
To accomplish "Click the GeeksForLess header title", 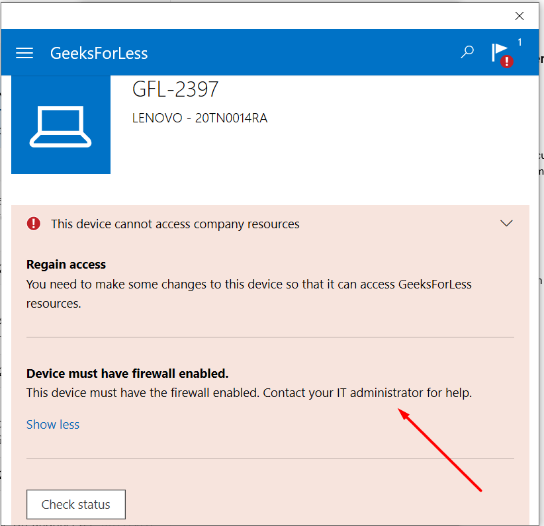I will pyautogui.click(x=99, y=53).
